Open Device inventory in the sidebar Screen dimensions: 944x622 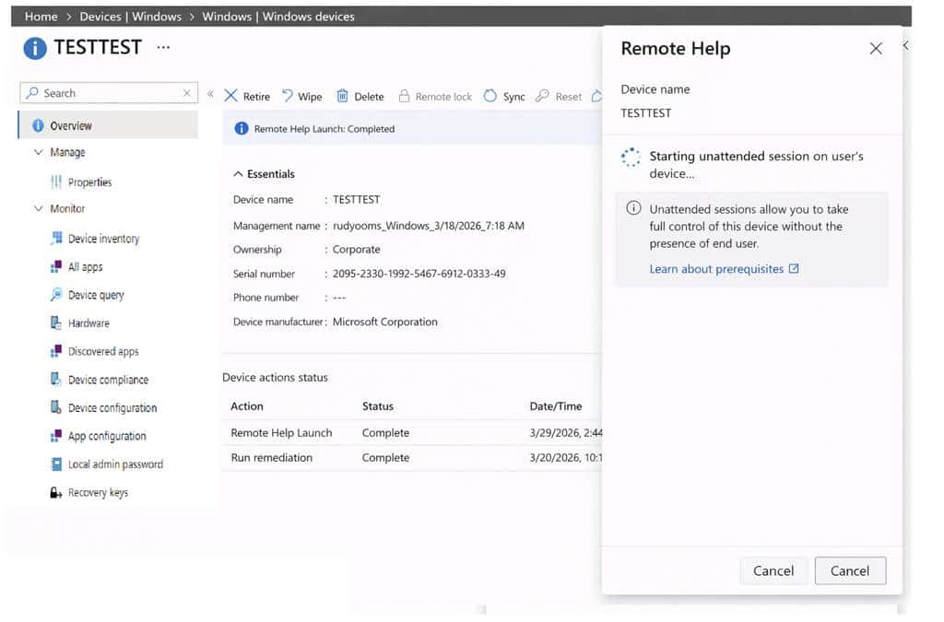[103, 239]
